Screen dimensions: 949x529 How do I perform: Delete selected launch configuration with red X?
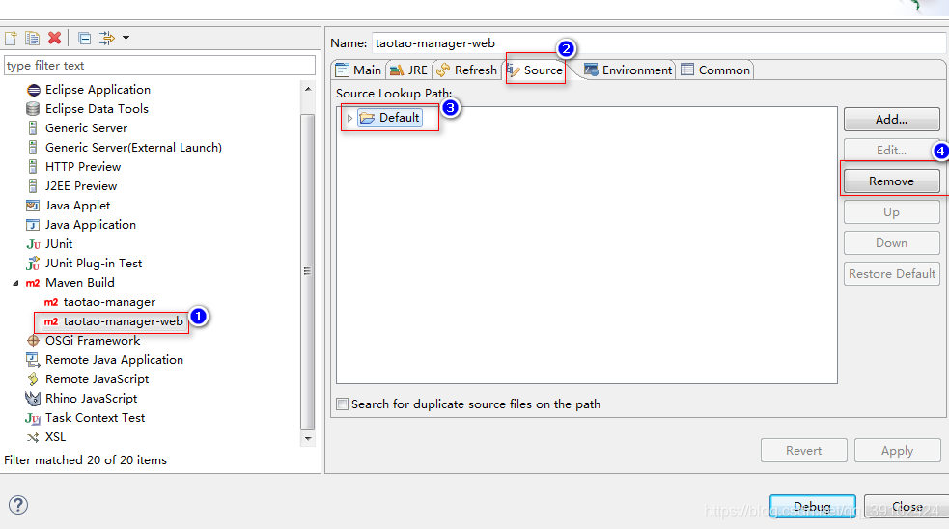[54, 39]
